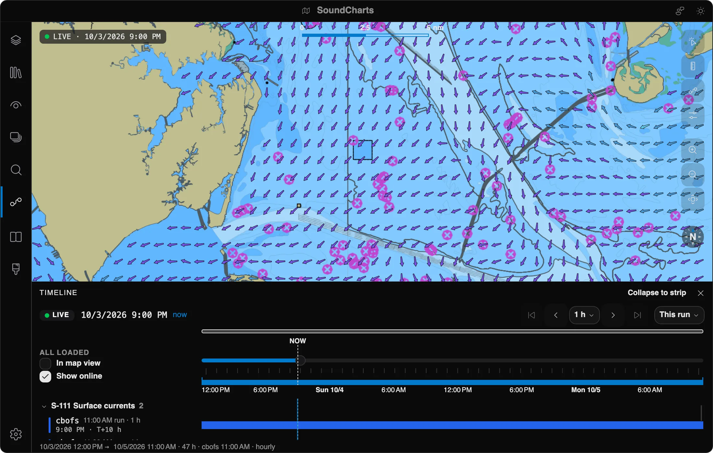The height and width of the screenshot is (453, 713).
Task: Click the timeline overview scrollbar
Action: coord(452,331)
